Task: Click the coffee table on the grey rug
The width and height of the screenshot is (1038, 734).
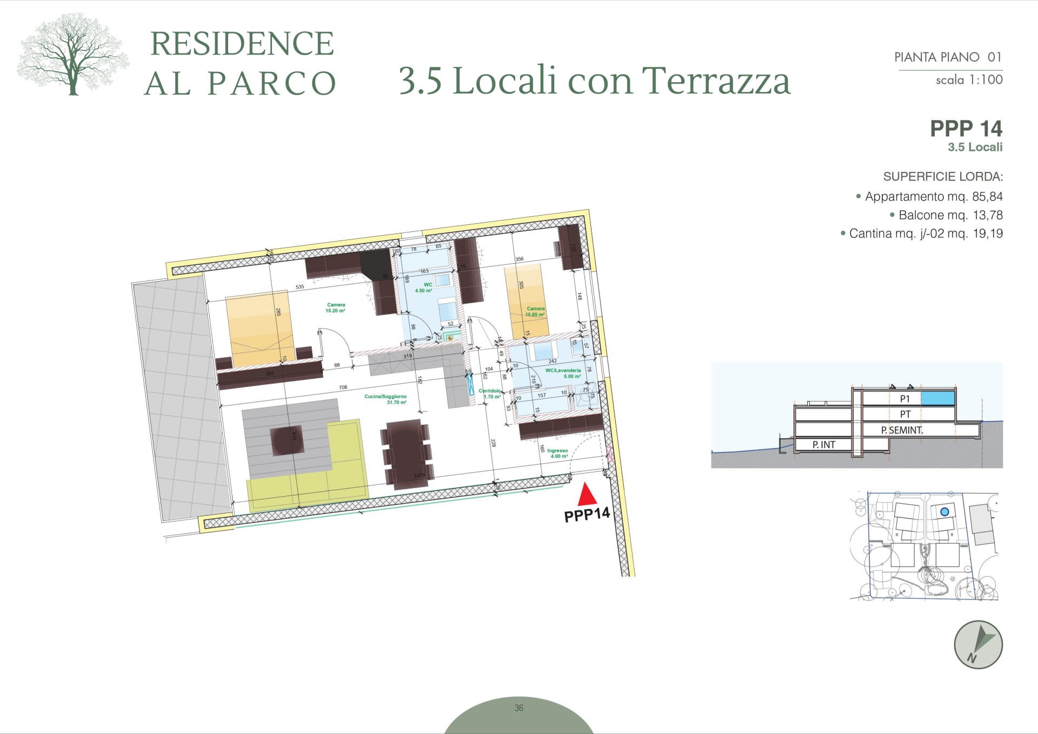Action: point(288,440)
